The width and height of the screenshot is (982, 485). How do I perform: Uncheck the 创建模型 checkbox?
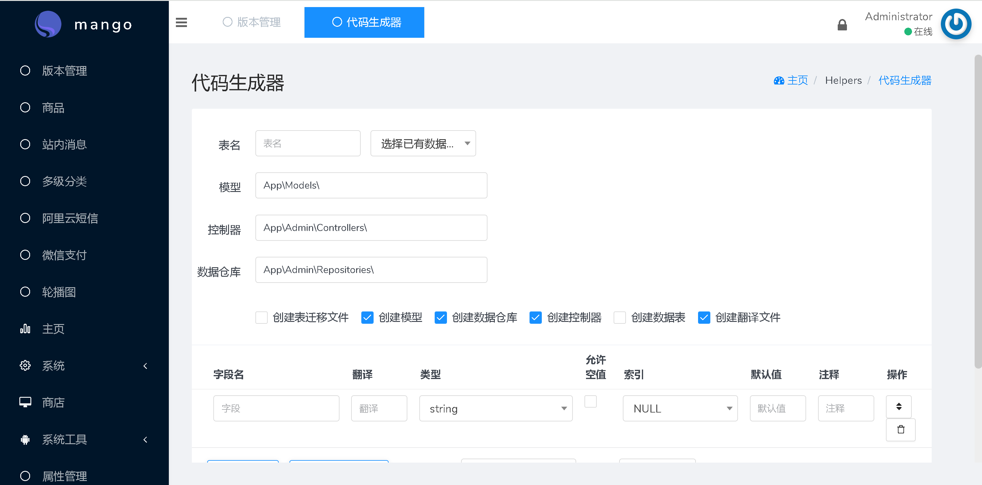[x=367, y=317]
